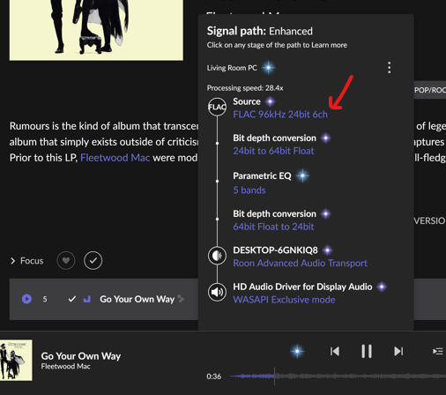This screenshot has height=395, width=446.
Task: Toggle the circled checkmark library button
Action: pyautogui.click(x=93, y=260)
